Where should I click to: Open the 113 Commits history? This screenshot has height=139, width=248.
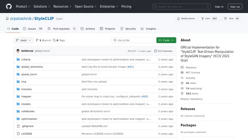(163, 51)
